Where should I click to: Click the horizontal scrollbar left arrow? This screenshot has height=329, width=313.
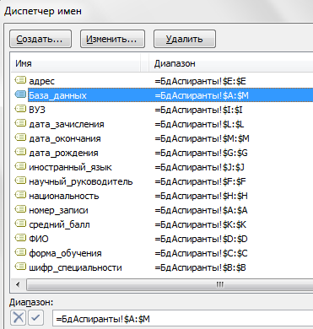18,284
